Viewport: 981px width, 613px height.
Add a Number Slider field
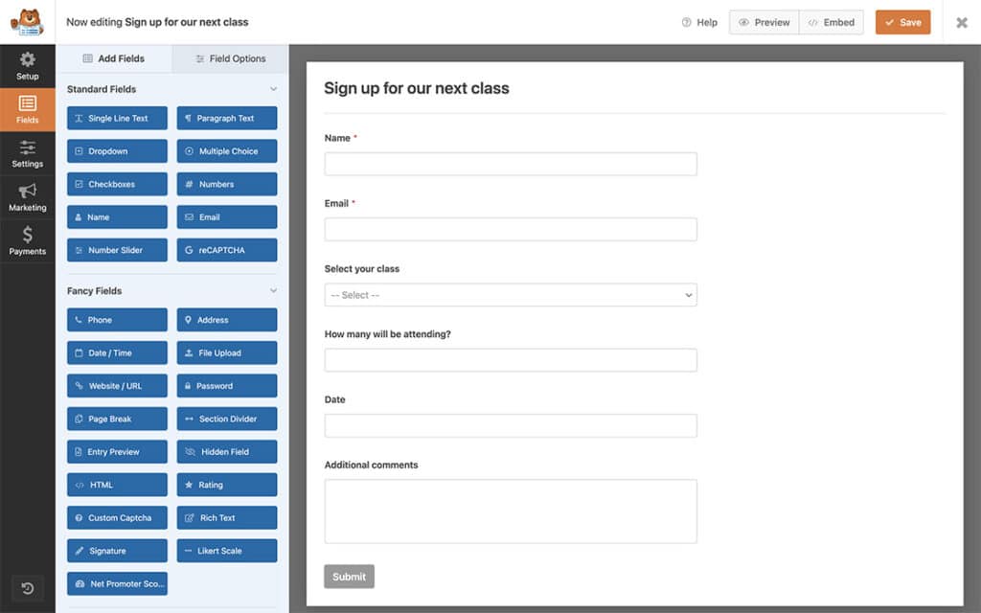coord(117,250)
